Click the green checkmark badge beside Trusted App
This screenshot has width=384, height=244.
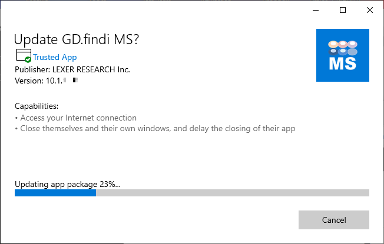click(28, 59)
